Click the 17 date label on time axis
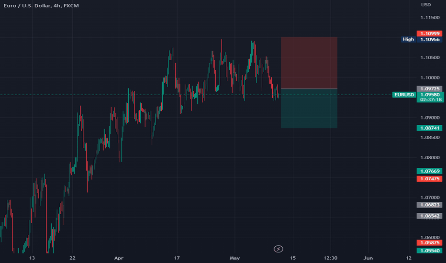 [x=177, y=258]
